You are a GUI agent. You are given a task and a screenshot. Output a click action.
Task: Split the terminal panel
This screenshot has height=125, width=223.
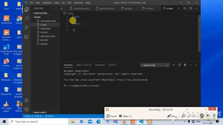[x=179, y=65]
